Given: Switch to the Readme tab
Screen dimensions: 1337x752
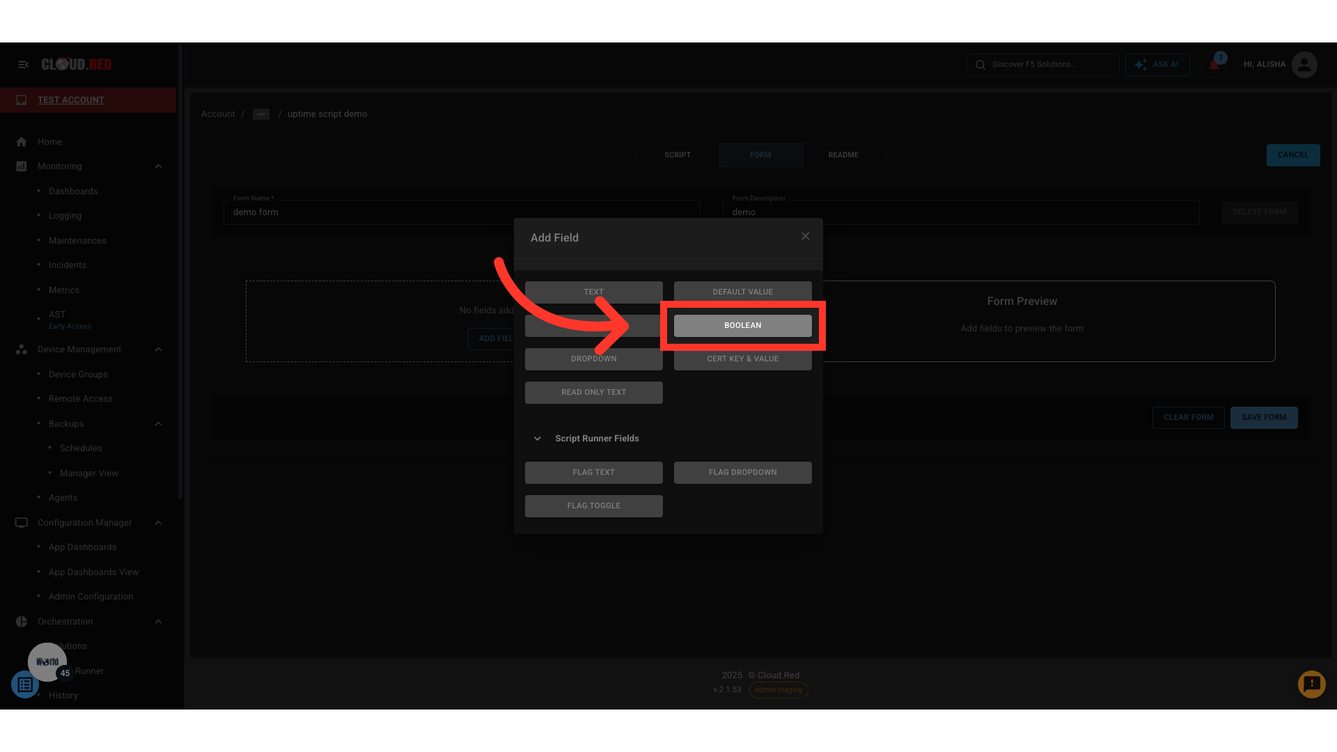Looking at the screenshot, I should coord(843,155).
